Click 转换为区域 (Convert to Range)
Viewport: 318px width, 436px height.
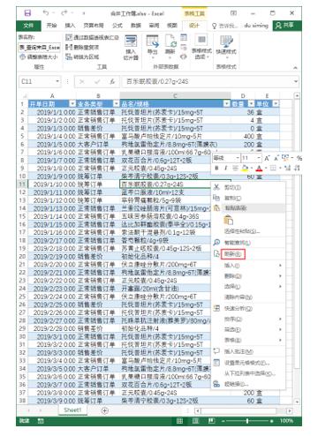tap(82, 56)
